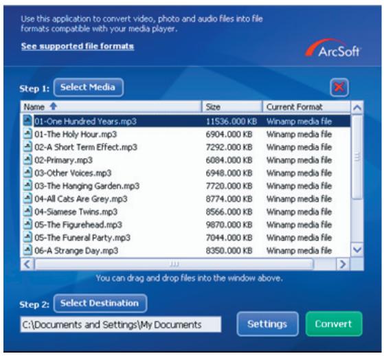Click the size value 8350.000 KB
The width and height of the screenshot is (384, 356).
point(229,251)
